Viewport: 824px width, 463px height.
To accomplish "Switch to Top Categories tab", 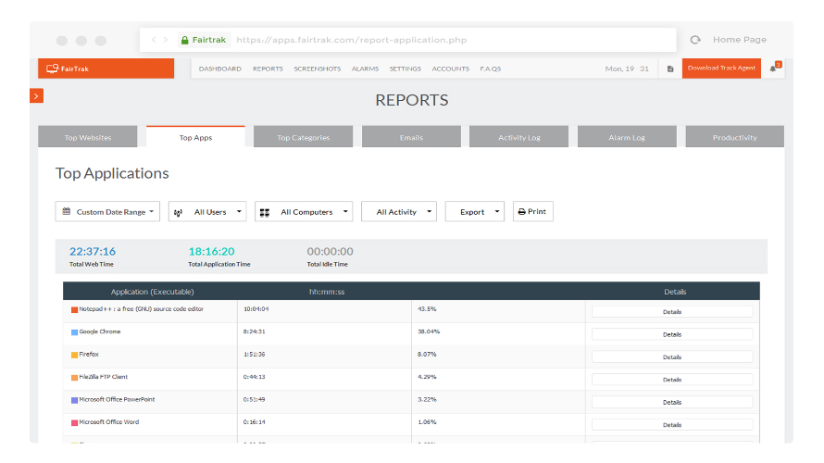I will coord(304,137).
